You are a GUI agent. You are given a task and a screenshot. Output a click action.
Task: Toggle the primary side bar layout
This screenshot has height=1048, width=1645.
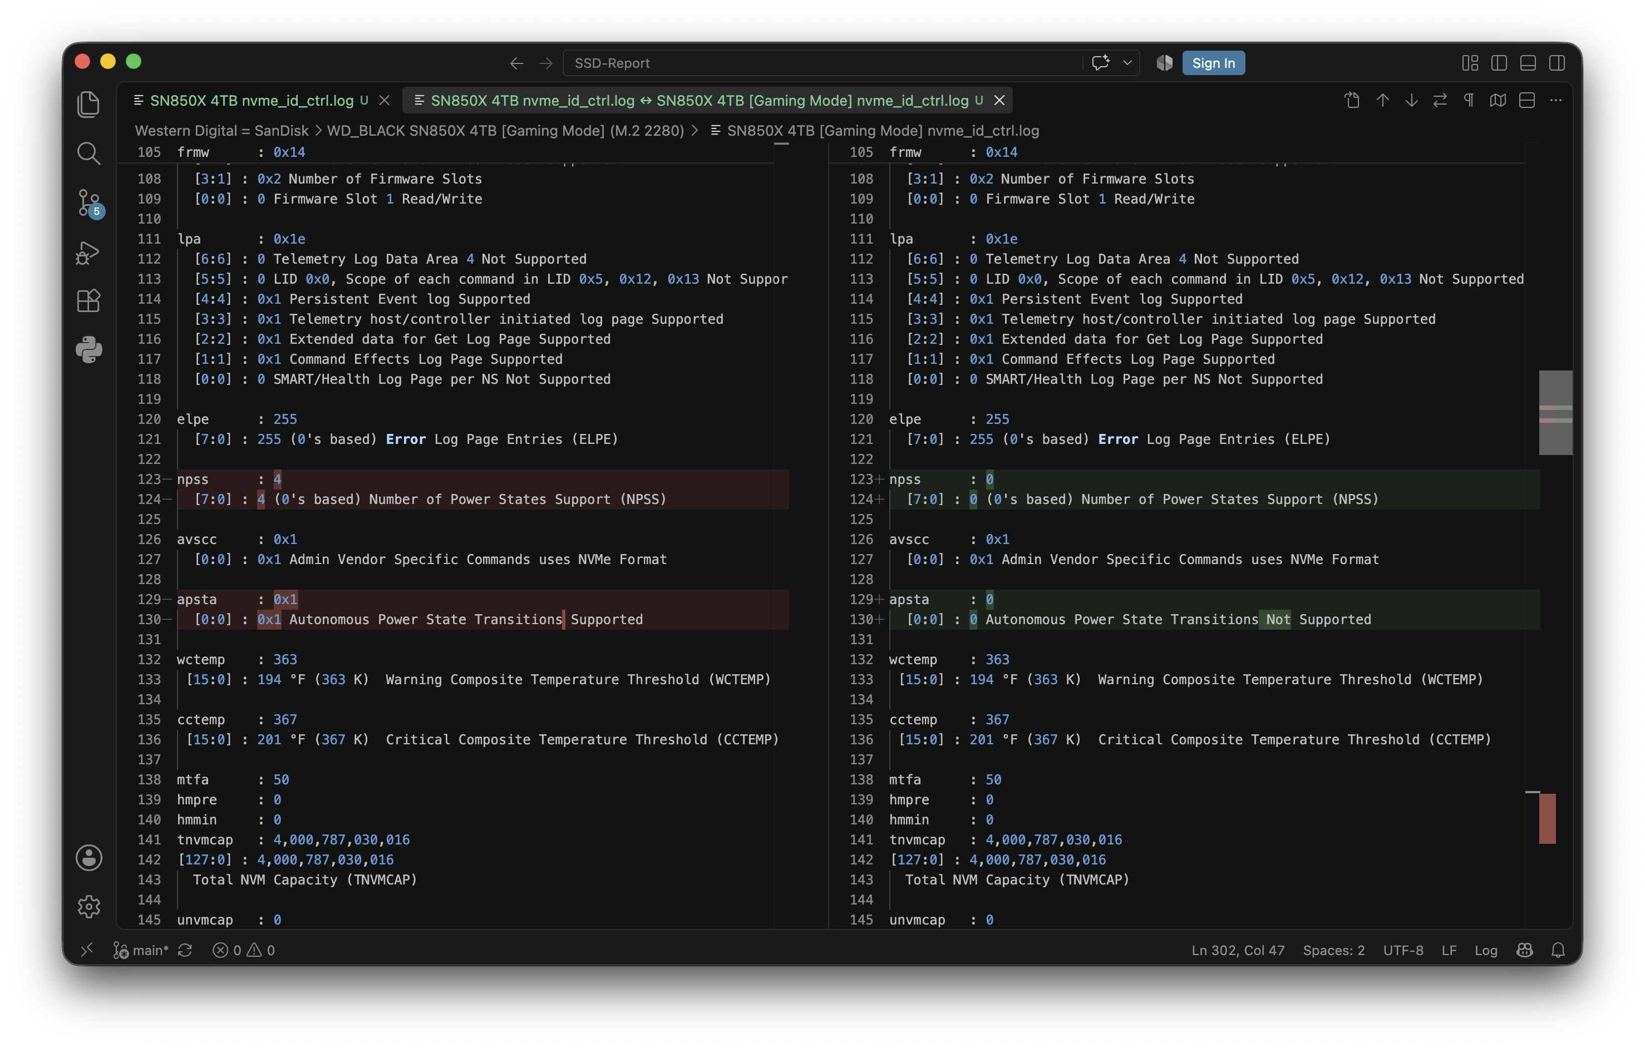click(1499, 63)
